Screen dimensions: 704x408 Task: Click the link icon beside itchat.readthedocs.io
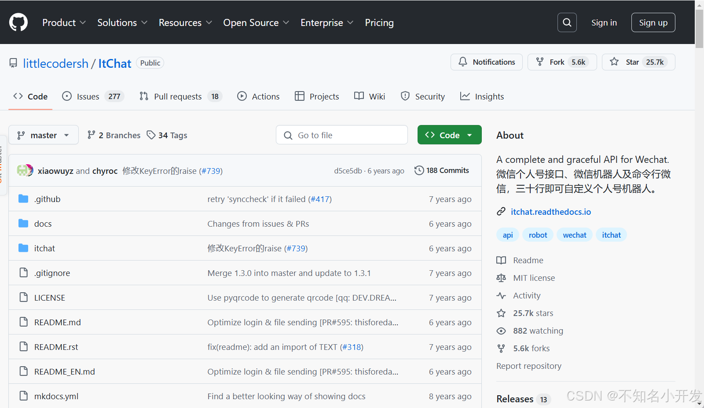tap(501, 212)
